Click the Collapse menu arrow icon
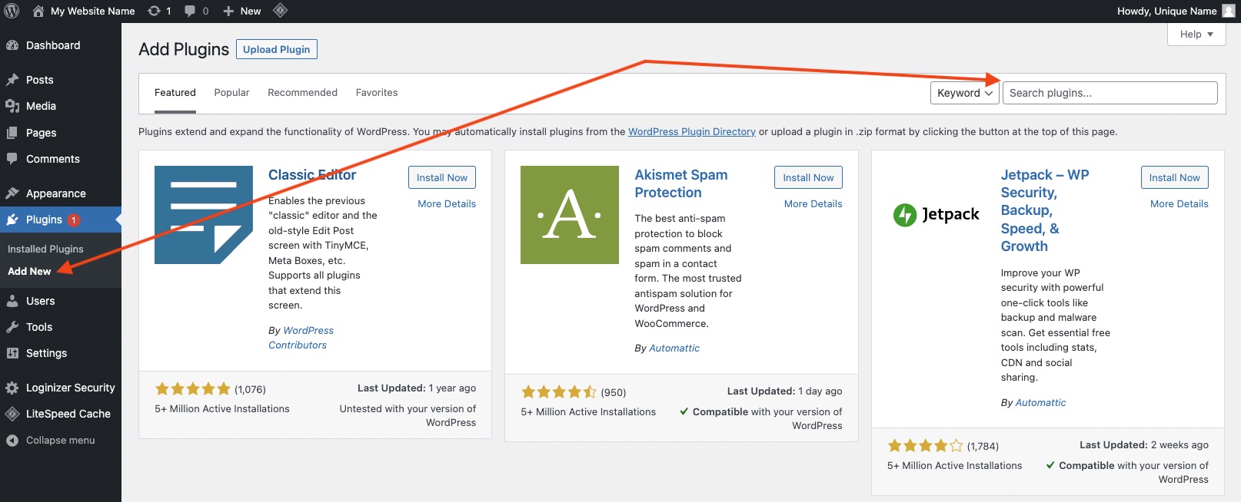The image size is (1241, 502). coord(12,441)
